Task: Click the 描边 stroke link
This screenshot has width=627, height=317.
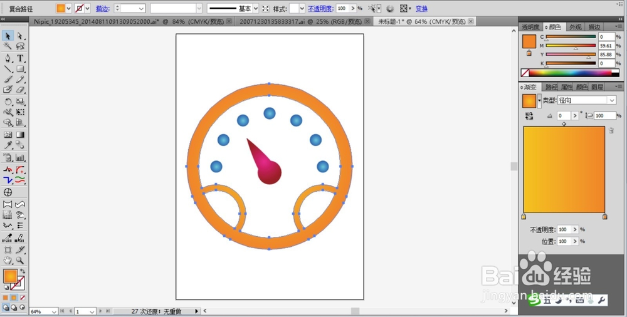Action: tap(103, 8)
